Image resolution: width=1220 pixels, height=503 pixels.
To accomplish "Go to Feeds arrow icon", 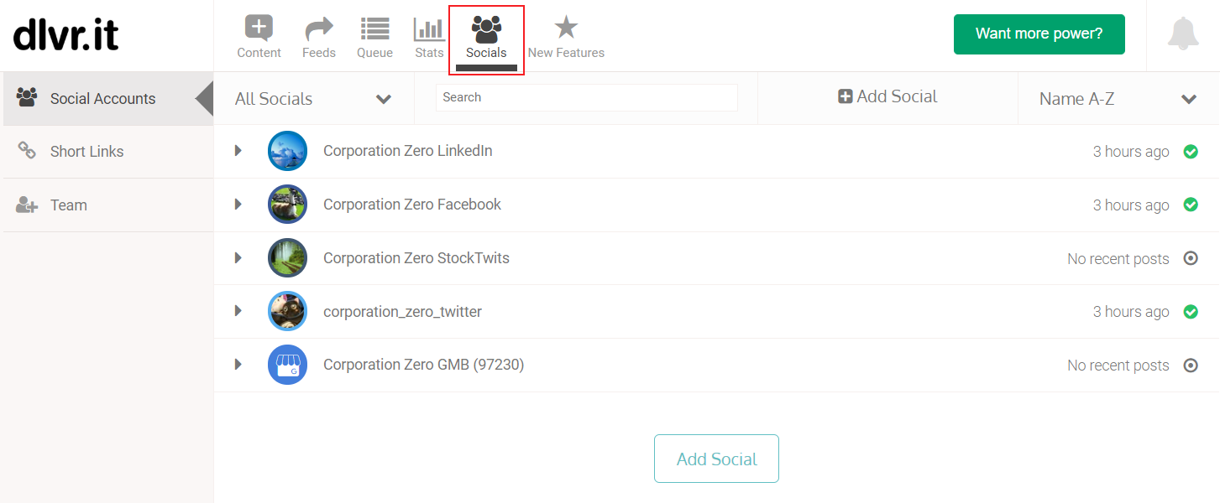I will tap(318, 29).
